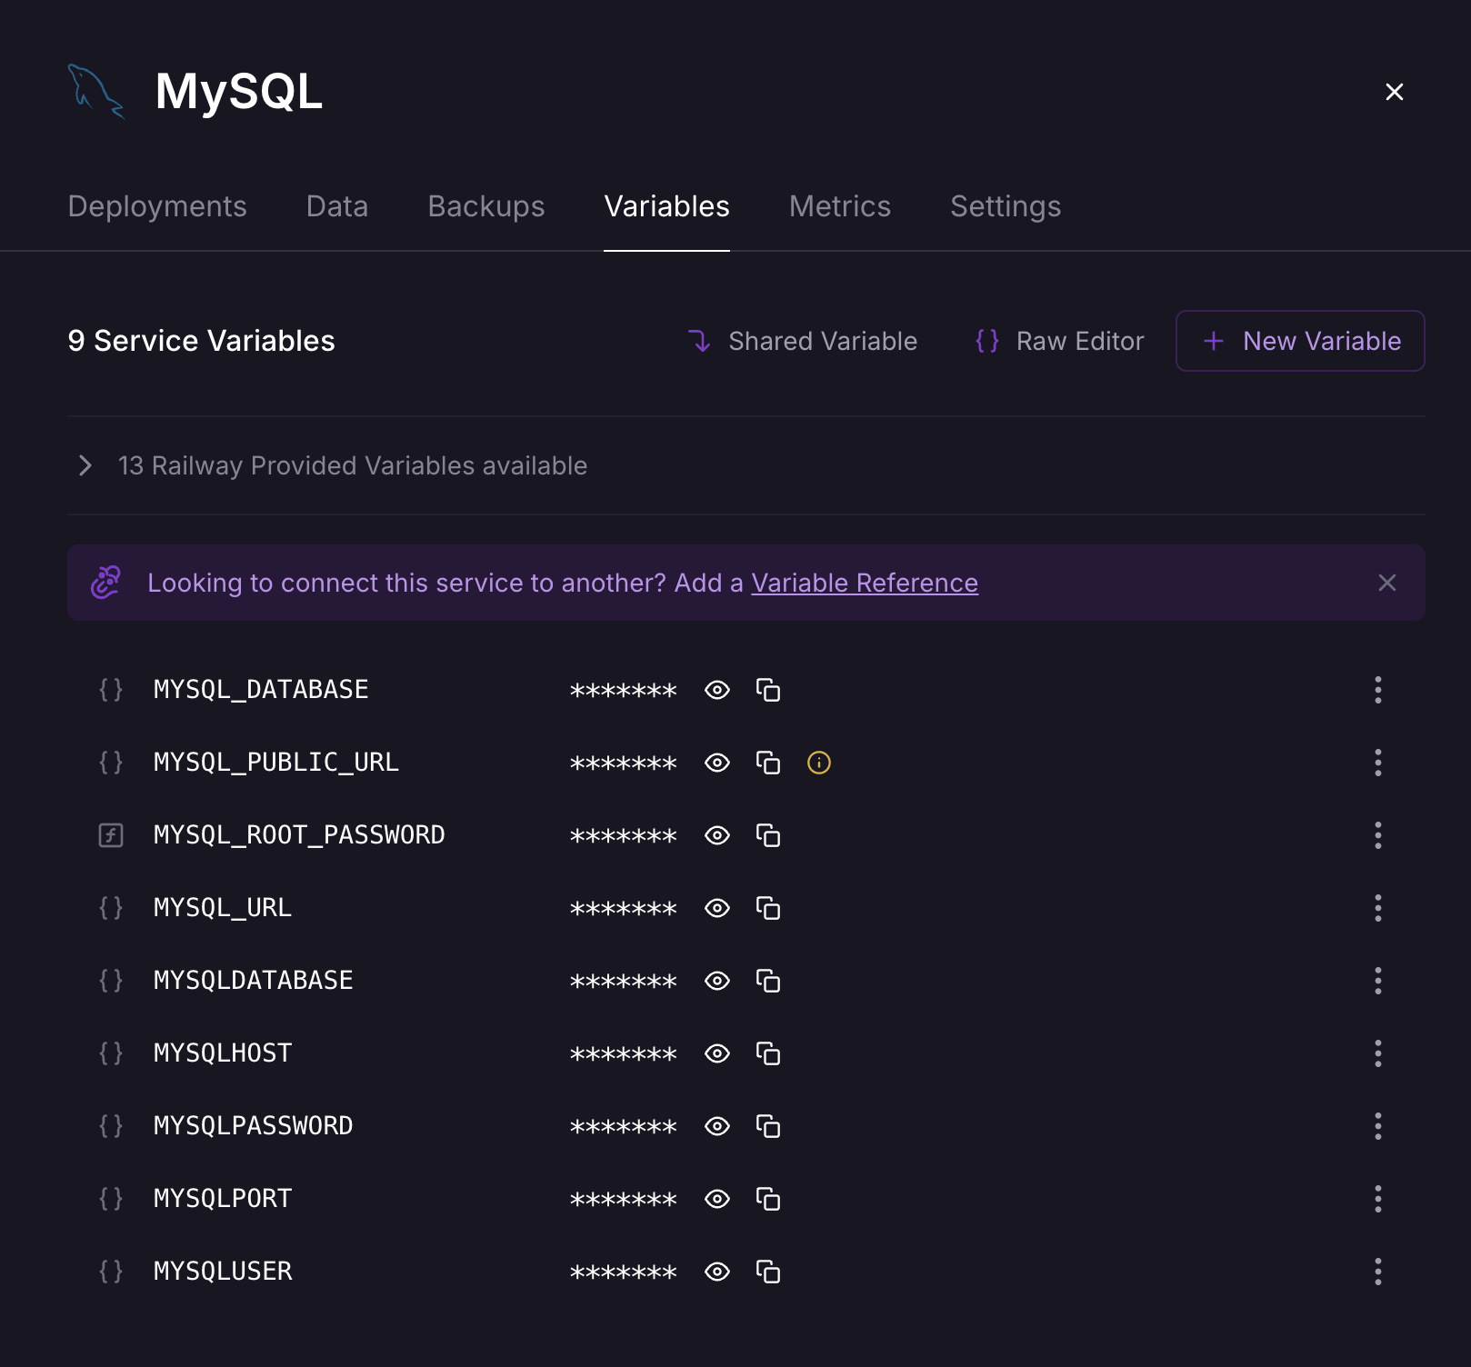Open options menu for MYSQLPASSWORD
The height and width of the screenshot is (1367, 1471).
[1378, 1126]
